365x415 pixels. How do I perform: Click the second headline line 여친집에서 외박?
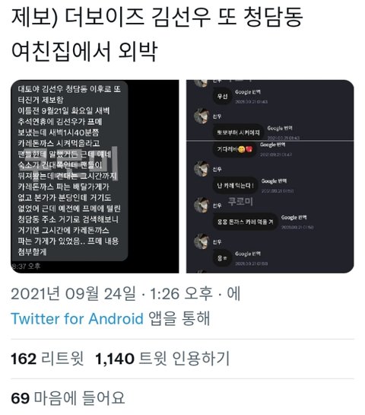[x=84, y=51]
